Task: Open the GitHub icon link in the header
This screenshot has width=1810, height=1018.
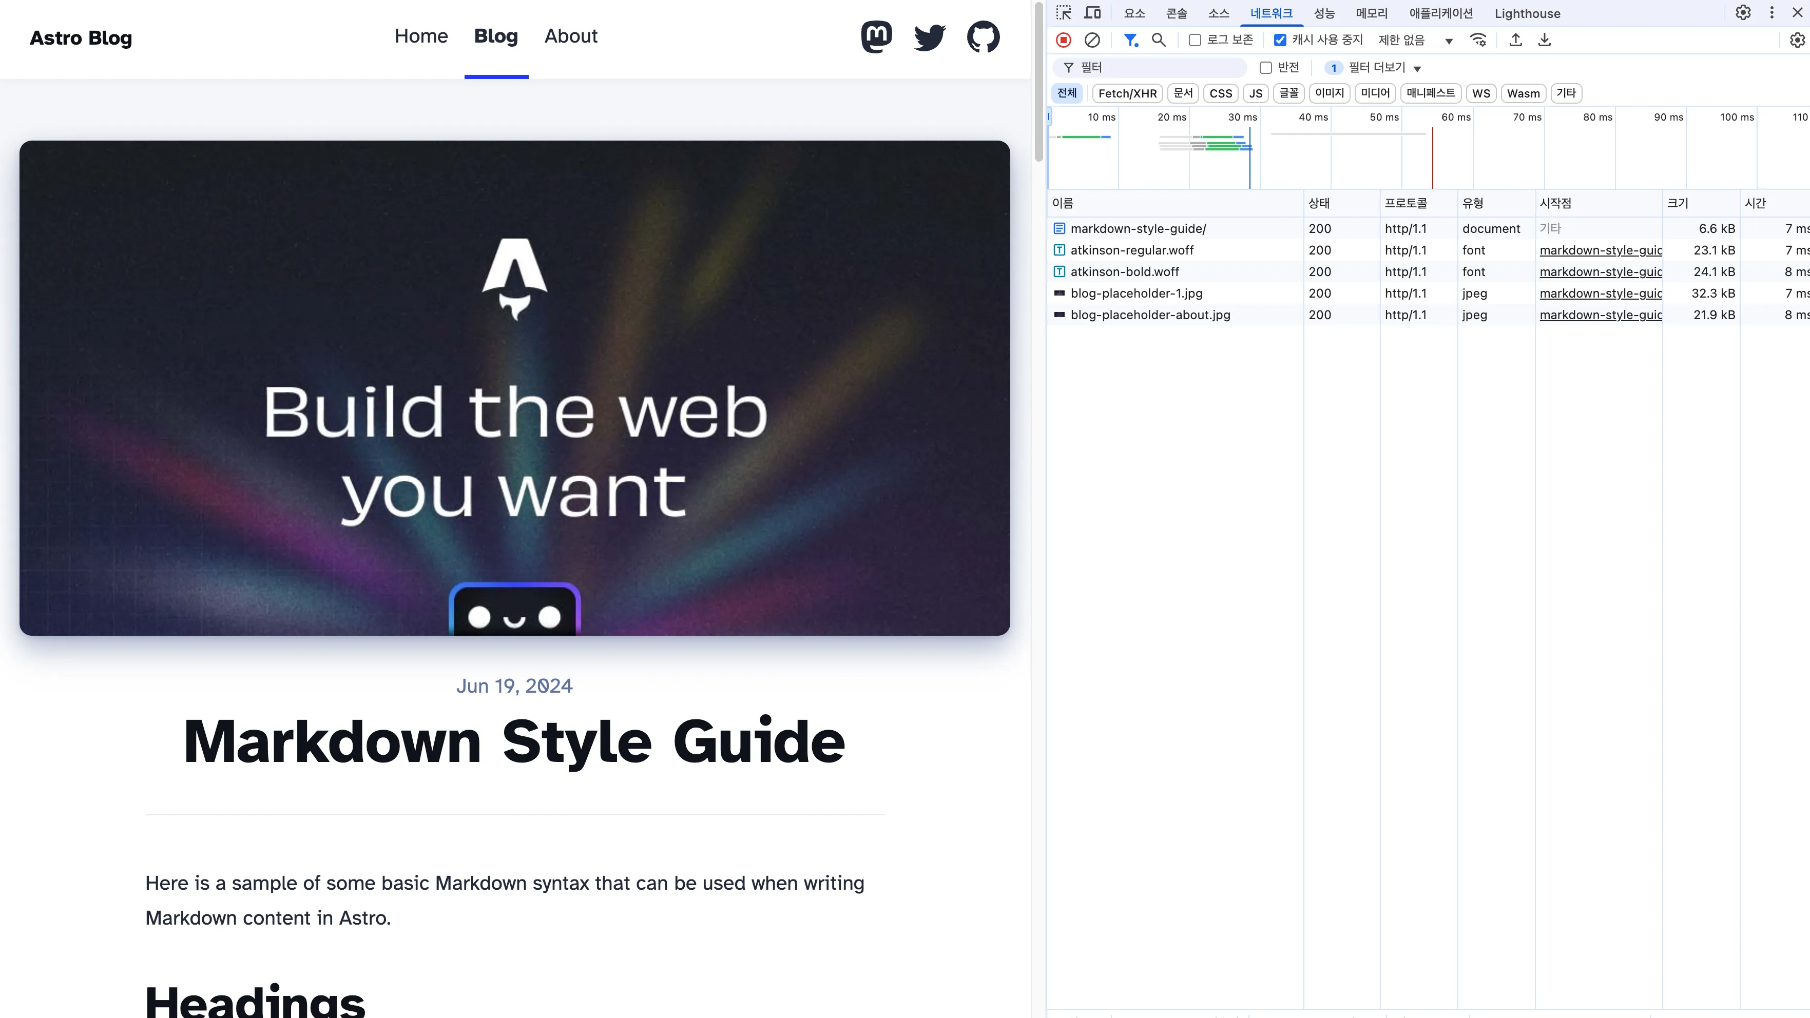Action: tap(983, 37)
